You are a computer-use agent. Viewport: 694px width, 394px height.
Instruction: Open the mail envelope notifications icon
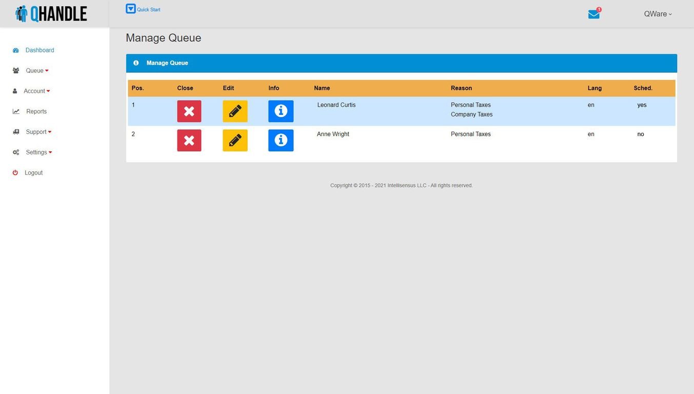[594, 14]
